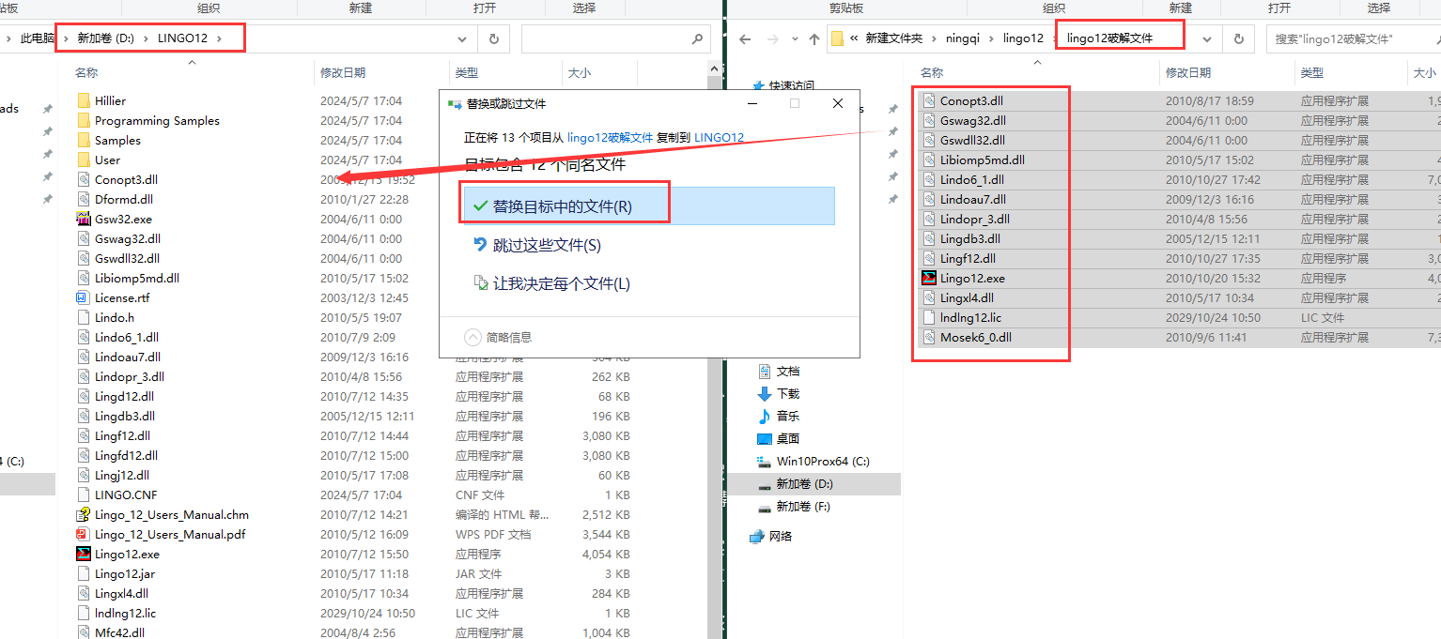Refresh the lingo12破解文件 window

pos(1238,39)
